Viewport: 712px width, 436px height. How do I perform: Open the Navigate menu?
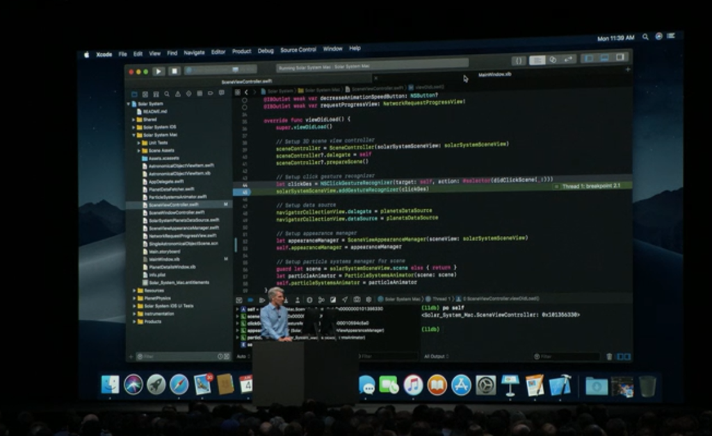(x=194, y=53)
